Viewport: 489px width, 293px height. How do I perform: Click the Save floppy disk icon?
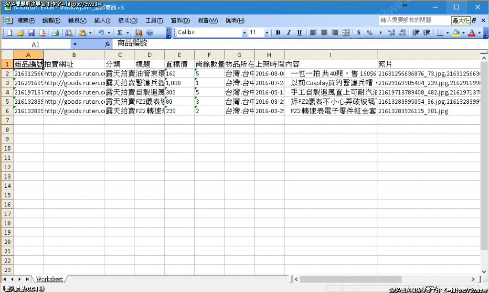click(31, 33)
